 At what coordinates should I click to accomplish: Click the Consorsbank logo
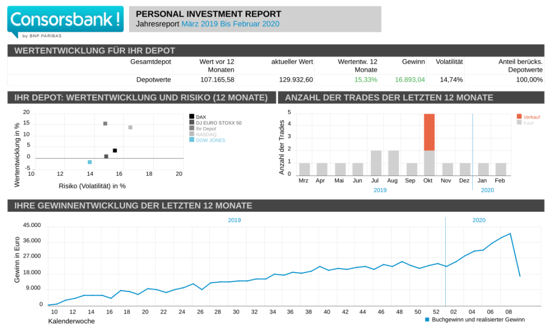coord(65,22)
